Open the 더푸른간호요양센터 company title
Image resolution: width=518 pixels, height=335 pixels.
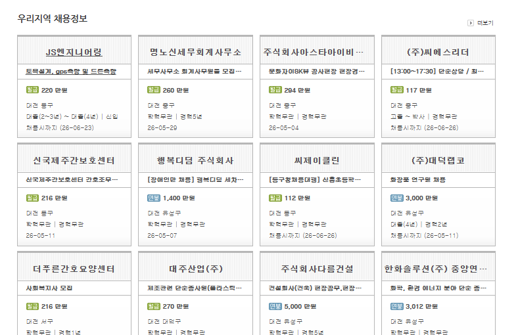click(x=74, y=269)
